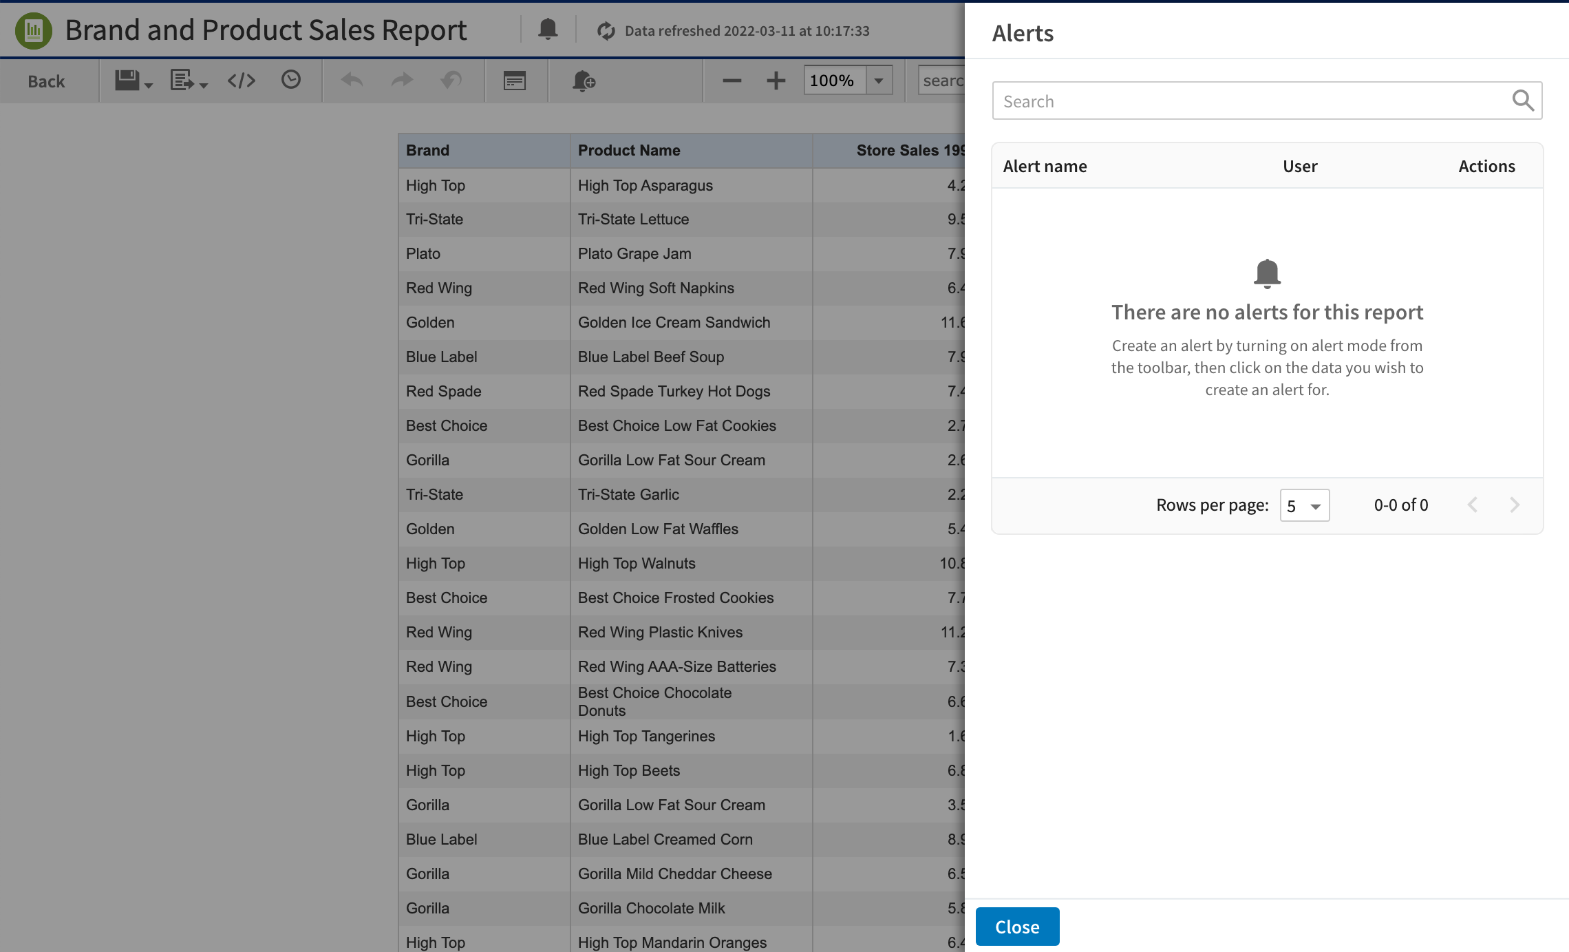Click the Product Name column header
Viewport: 1569px width, 952px height.
click(691, 151)
